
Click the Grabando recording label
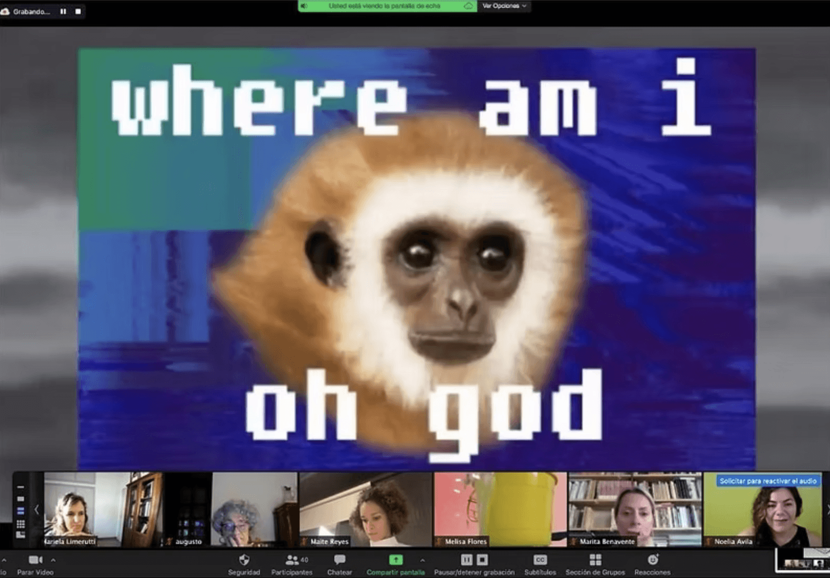click(x=31, y=12)
